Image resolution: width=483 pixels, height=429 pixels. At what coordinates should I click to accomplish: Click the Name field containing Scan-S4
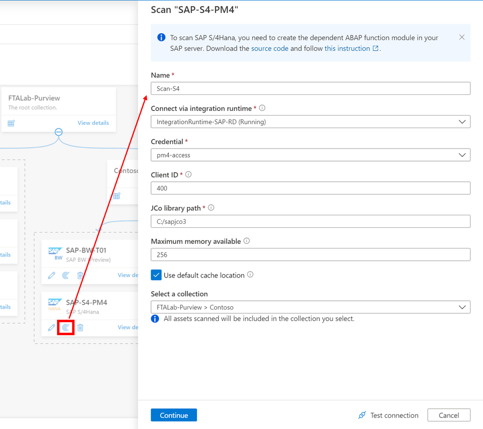pos(311,89)
